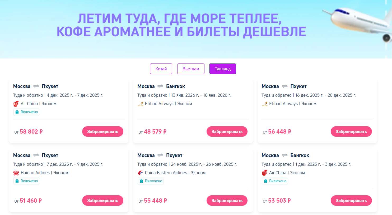Toggle the Включено badge on the Hainan Airlines card

(26, 181)
